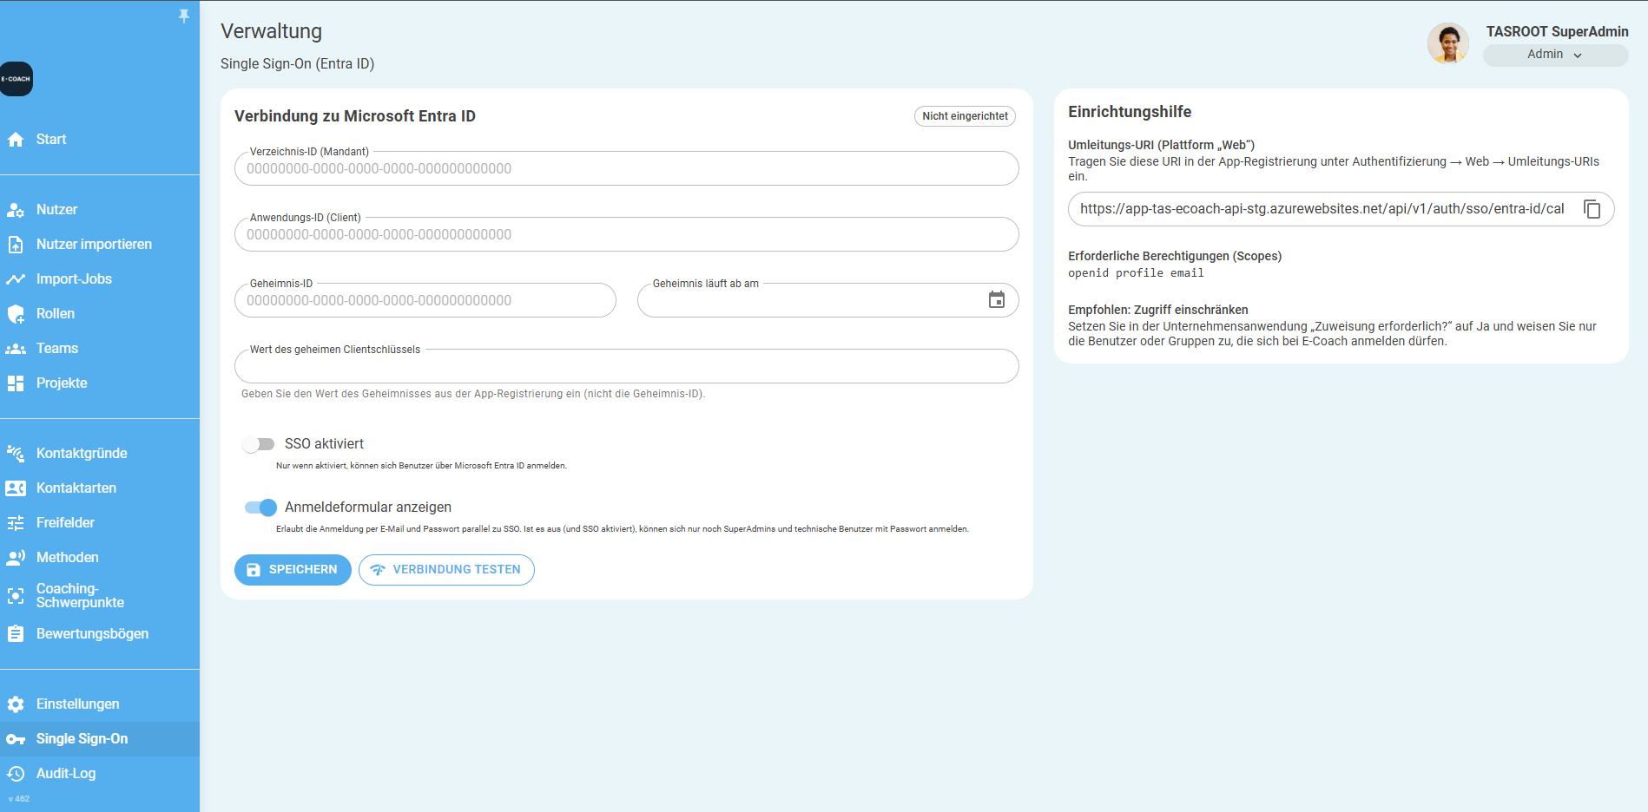Click the Nutzer icon in the sidebar
This screenshot has height=812, width=1648.
(x=16, y=210)
